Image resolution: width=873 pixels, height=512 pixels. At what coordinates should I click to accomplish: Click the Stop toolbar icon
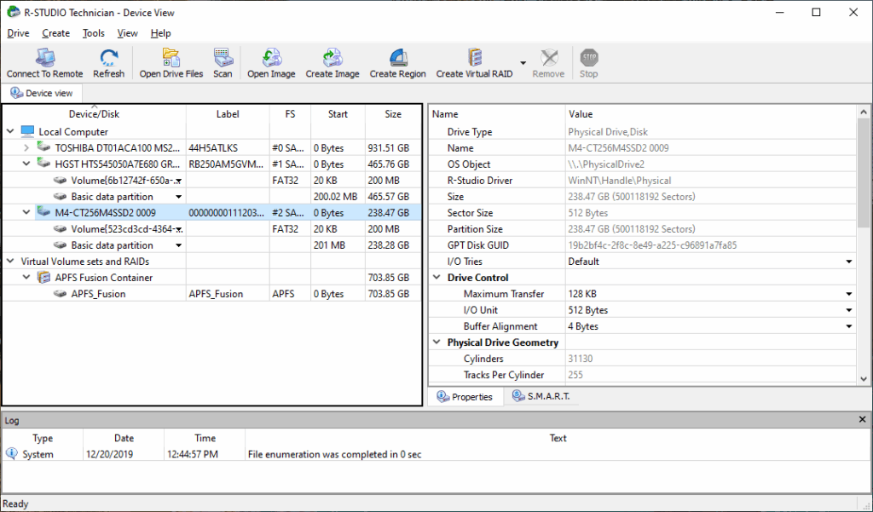click(588, 57)
